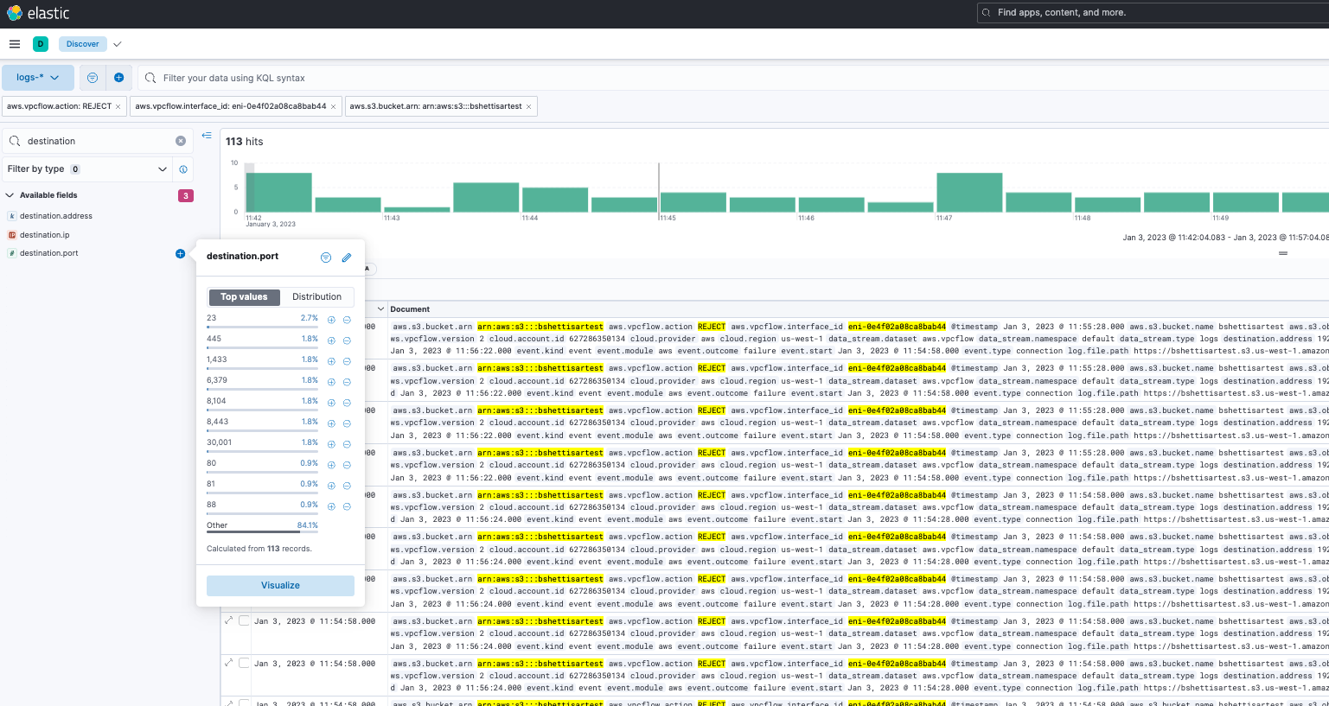Image resolution: width=1329 pixels, height=706 pixels.
Task: Open the logs-* data view dropdown
Action: click(38, 78)
